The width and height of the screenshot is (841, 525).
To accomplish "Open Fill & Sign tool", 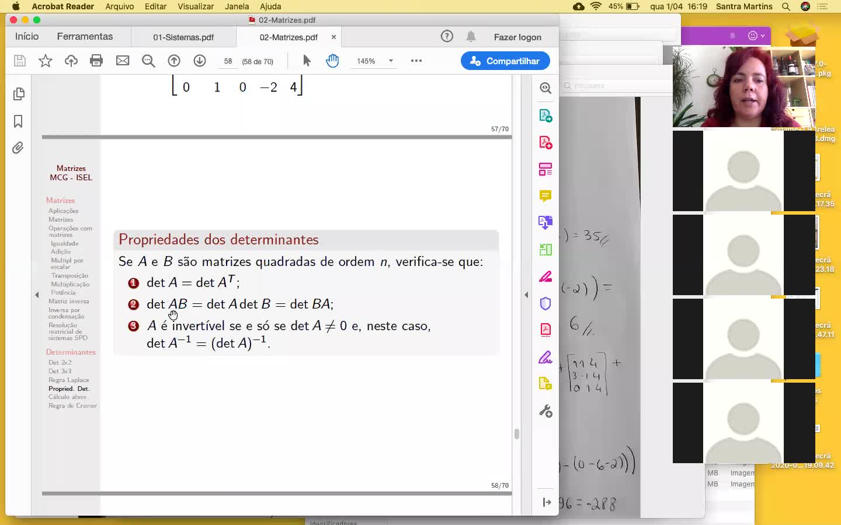I will point(545,357).
